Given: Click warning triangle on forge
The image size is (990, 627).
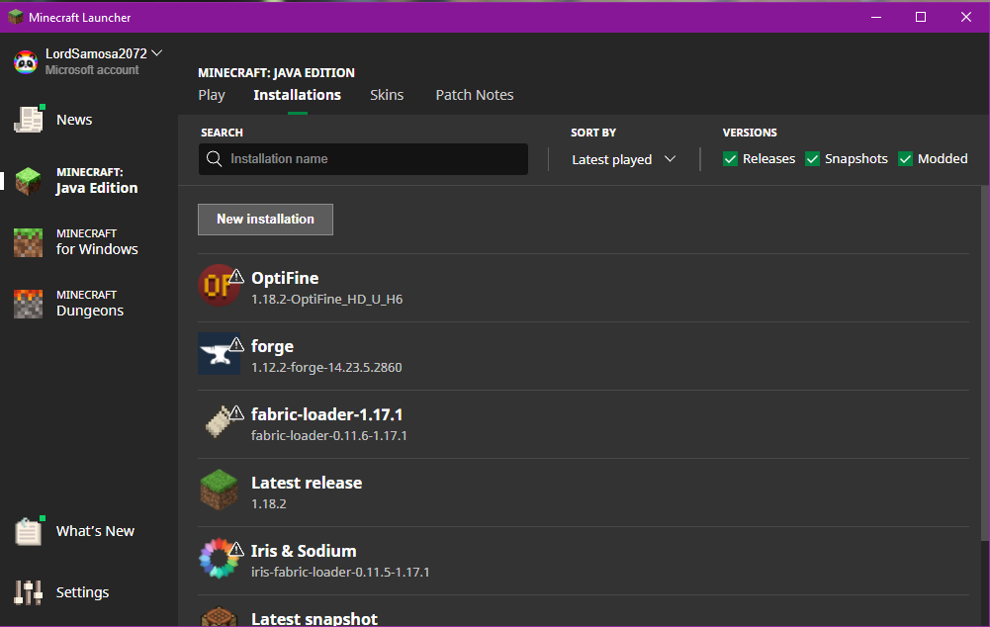Looking at the screenshot, I should (236, 344).
